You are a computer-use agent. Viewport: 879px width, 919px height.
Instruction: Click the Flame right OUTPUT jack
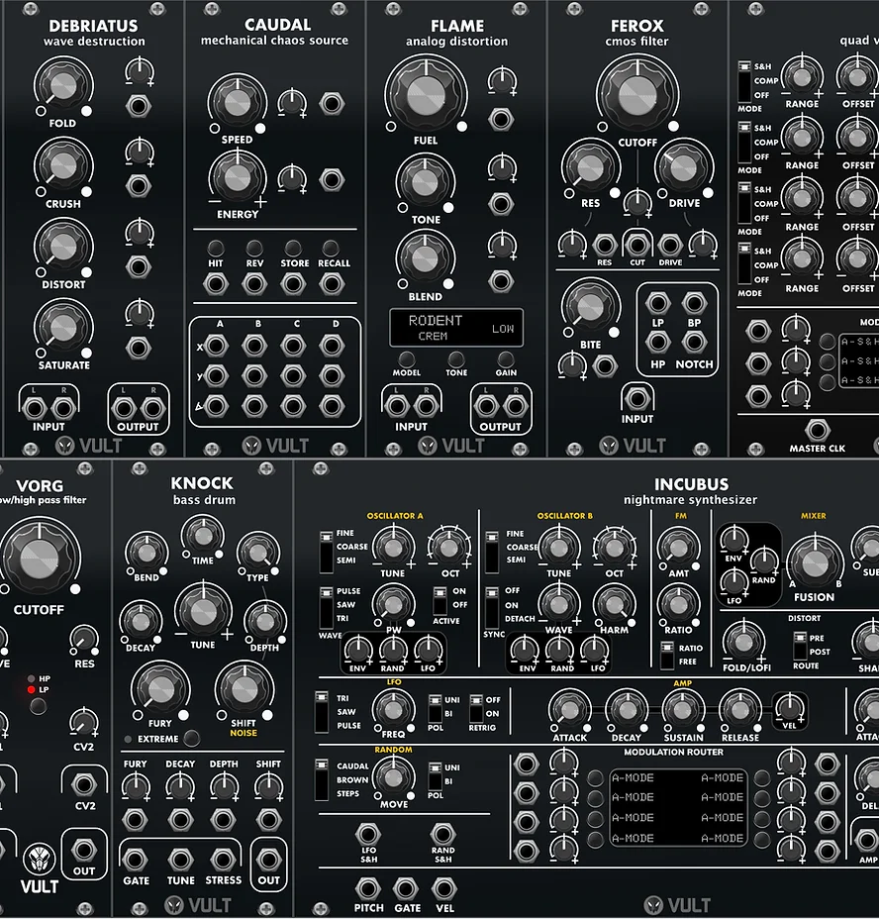coord(515,405)
